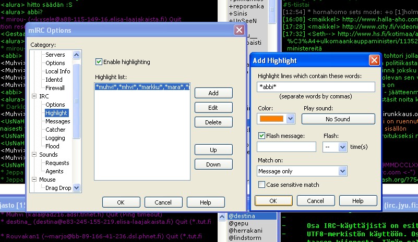Select @gepu in nick list

click(x=238, y=223)
